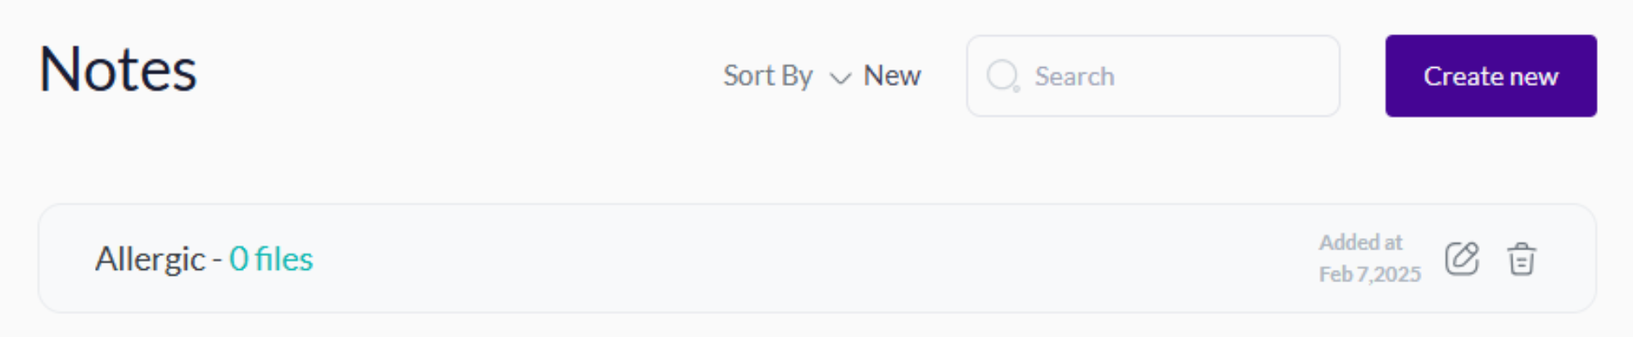The height and width of the screenshot is (337, 1633).
Task: Select the Allergic note row card
Action: (816, 258)
